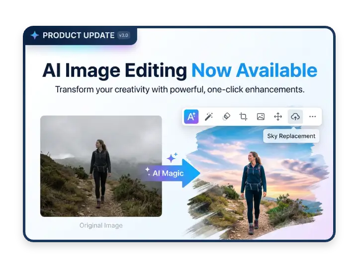Viewport: 358px width, 268px height.
Task: Click the image picture icon in toolbar
Action: click(x=261, y=117)
